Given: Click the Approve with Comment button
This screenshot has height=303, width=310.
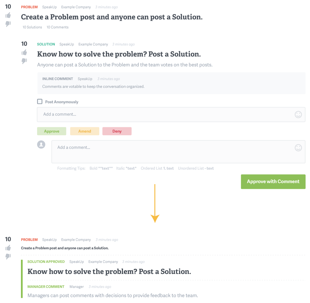Looking at the screenshot, I should tap(273, 181).
